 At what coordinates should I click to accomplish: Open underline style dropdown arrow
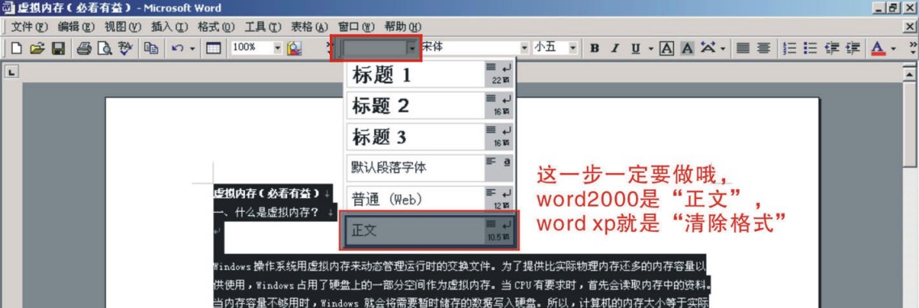coord(650,49)
